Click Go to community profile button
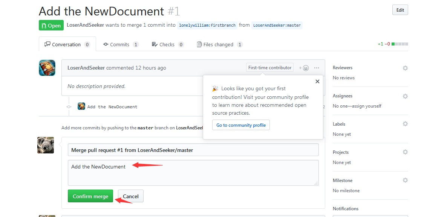 tap(241, 125)
